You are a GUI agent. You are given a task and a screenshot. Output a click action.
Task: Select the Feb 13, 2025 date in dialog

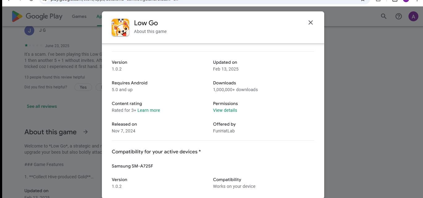[x=226, y=69]
